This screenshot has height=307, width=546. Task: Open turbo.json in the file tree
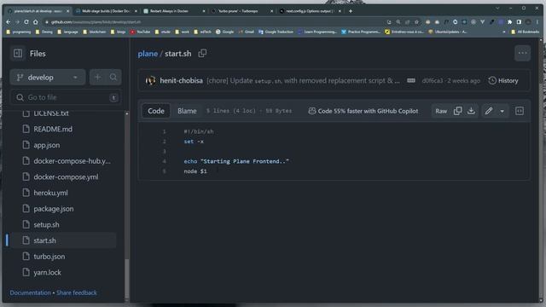pos(49,257)
